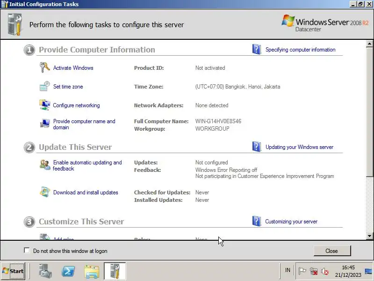Open Windows Explorer folder icon in taskbar

click(92, 272)
